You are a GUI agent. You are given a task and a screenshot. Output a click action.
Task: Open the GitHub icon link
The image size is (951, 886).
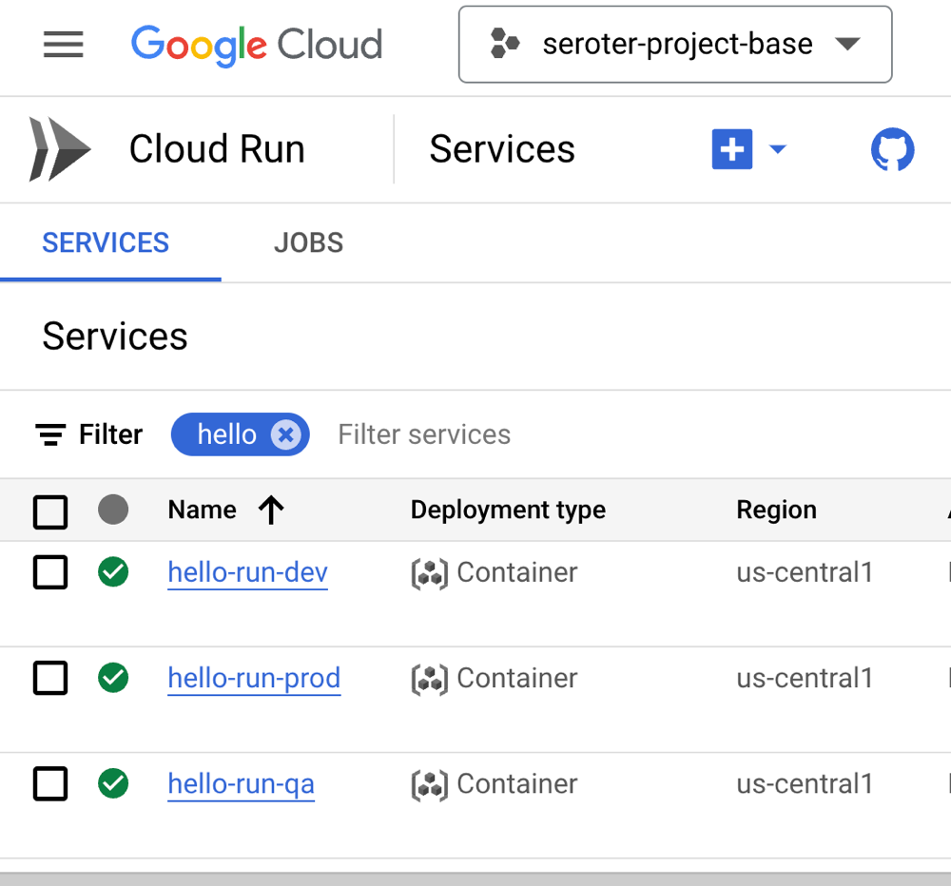[x=892, y=149]
